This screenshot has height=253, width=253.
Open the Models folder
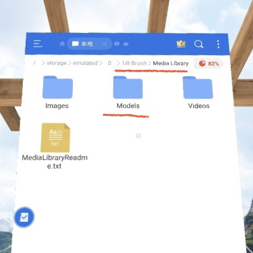(128, 93)
